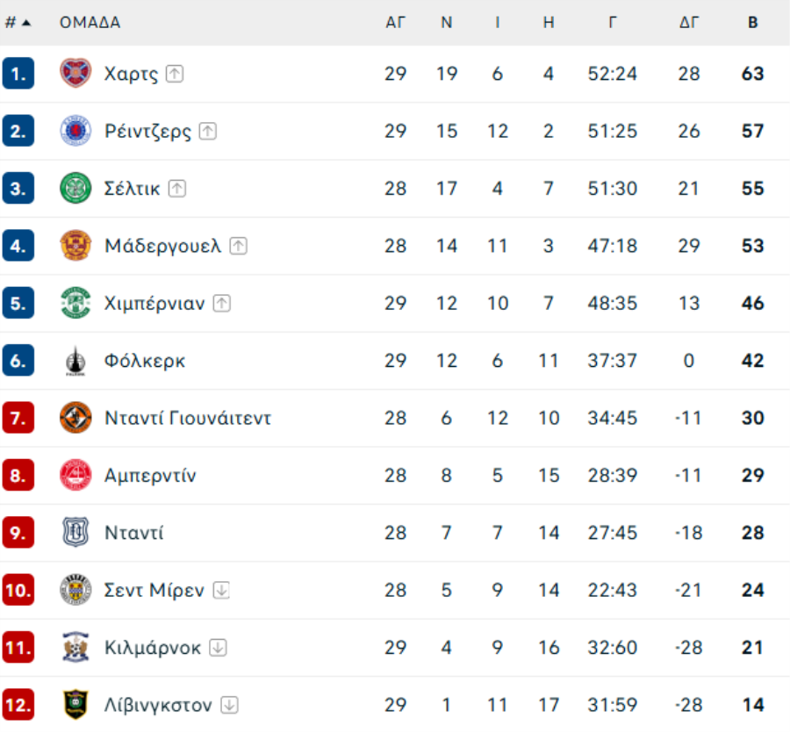Click the promotion arrow beside Χαρτς

(175, 74)
